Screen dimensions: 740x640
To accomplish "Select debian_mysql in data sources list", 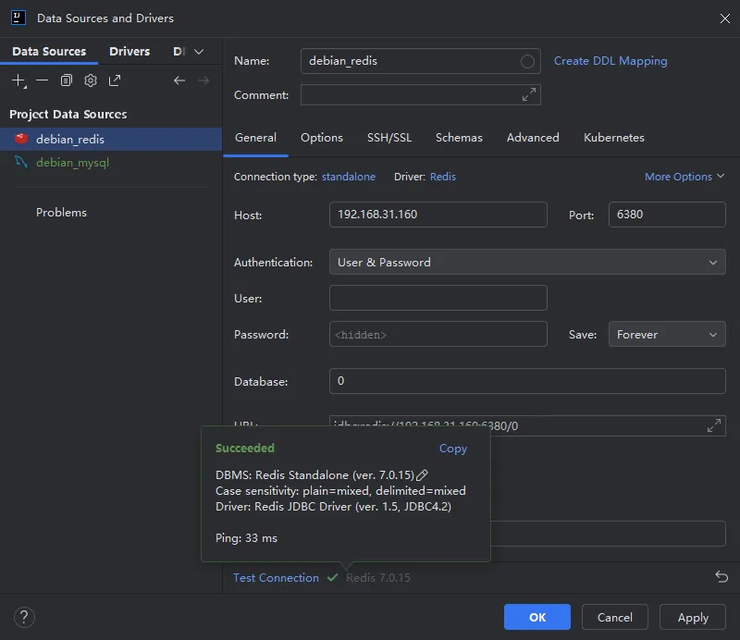I will (72, 163).
